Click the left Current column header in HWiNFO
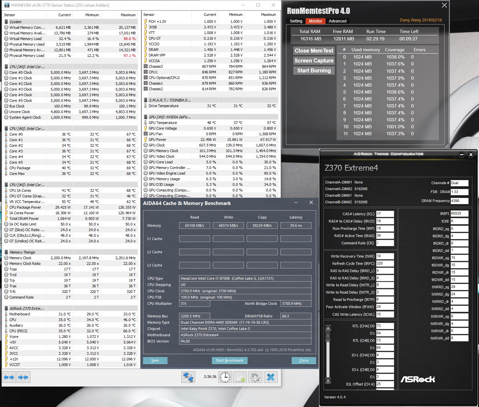Viewport: 479px width, 407px height. [x=59, y=15]
